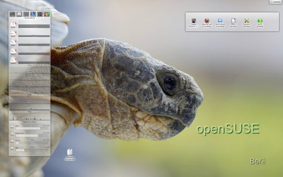Screen dimensions: 283x177
Task: Open the Office desktop shortcut
Action: click(233, 21)
